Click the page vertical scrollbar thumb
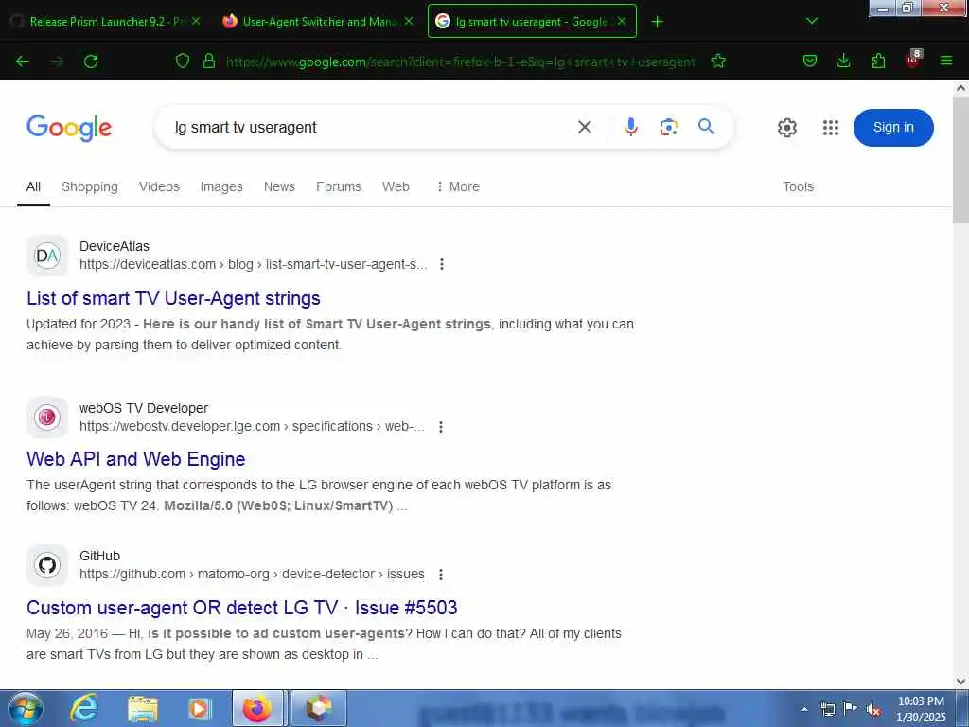969x727 pixels. click(960, 159)
